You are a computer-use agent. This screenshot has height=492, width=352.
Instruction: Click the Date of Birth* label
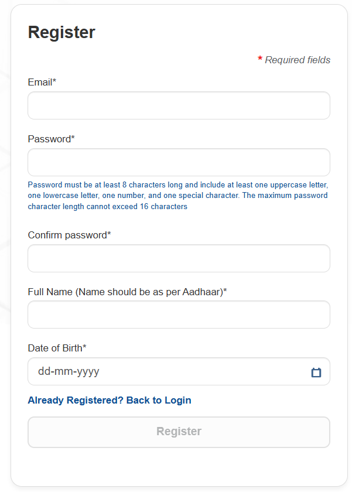click(x=57, y=348)
